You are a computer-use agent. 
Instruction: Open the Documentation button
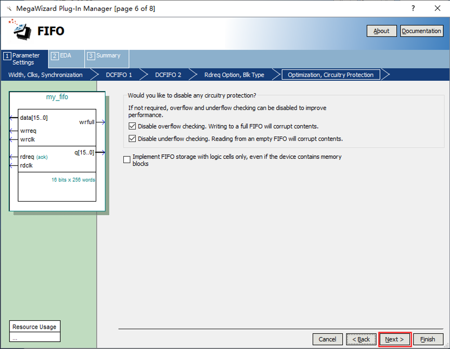(x=421, y=31)
